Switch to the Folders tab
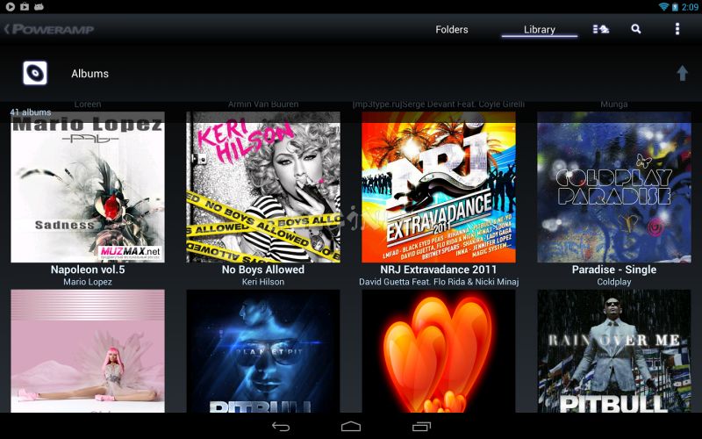The width and height of the screenshot is (702, 439). (452, 30)
